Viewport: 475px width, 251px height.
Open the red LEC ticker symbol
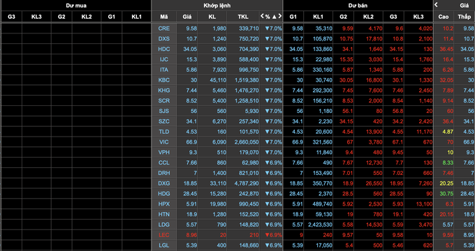pyautogui.click(x=164, y=235)
